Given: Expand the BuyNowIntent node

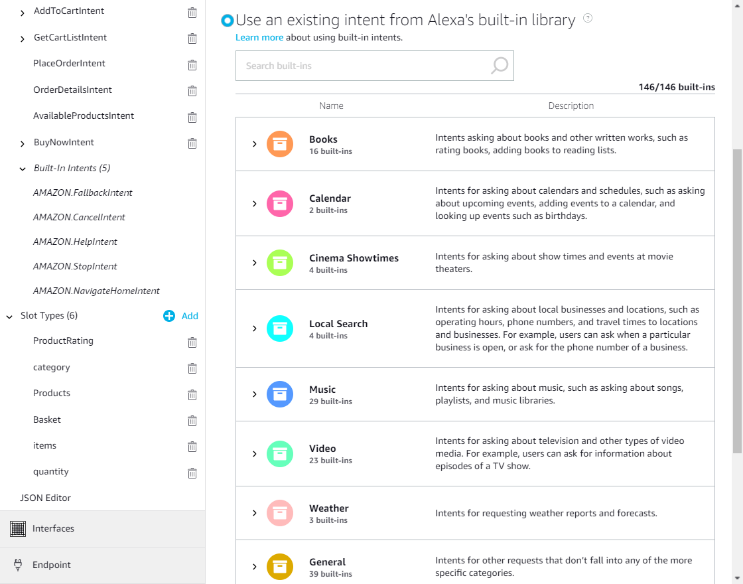Looking at the screenshot, I should 23,143.
